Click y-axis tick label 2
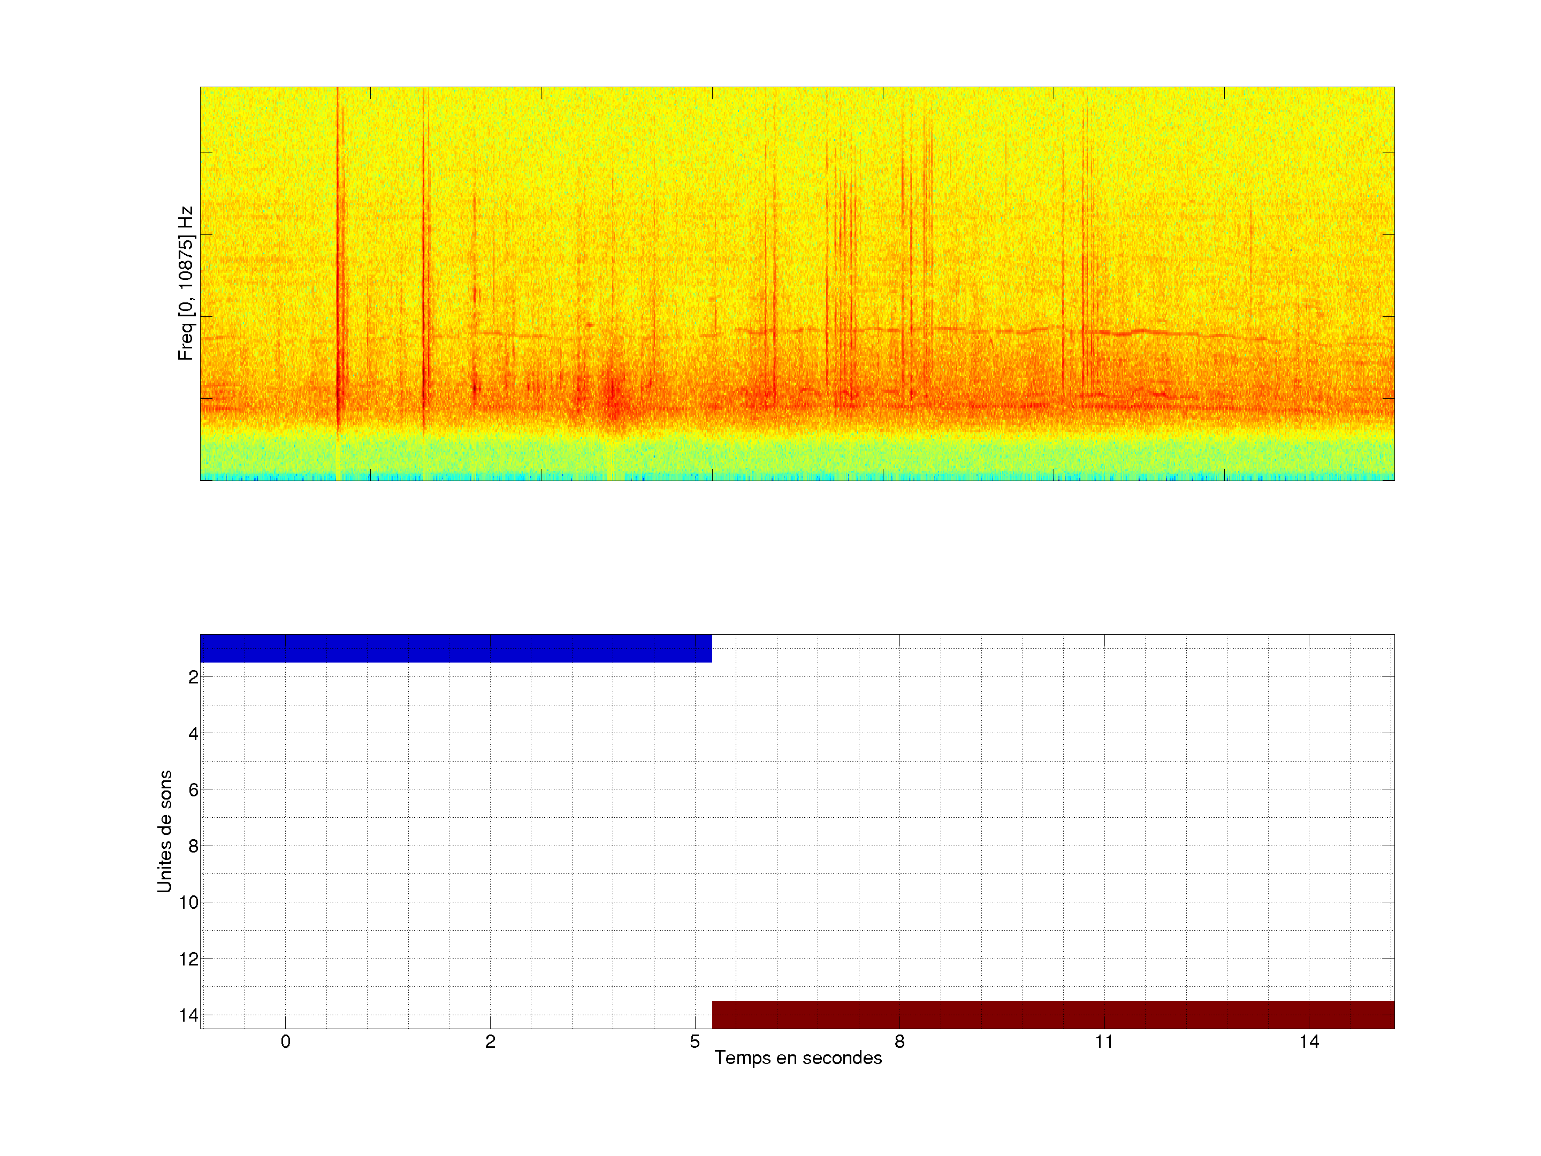The height and width of the screenshot is (1156, 1541). [193, 678]
